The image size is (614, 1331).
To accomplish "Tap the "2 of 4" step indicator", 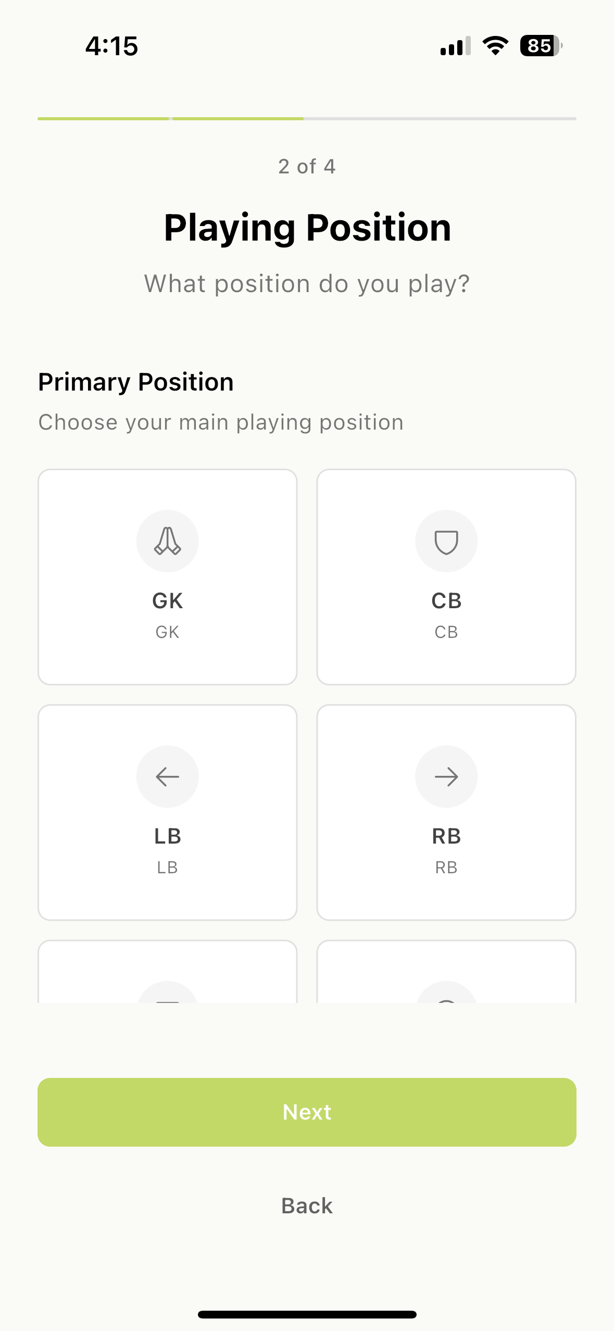I will tap(307, 167).
